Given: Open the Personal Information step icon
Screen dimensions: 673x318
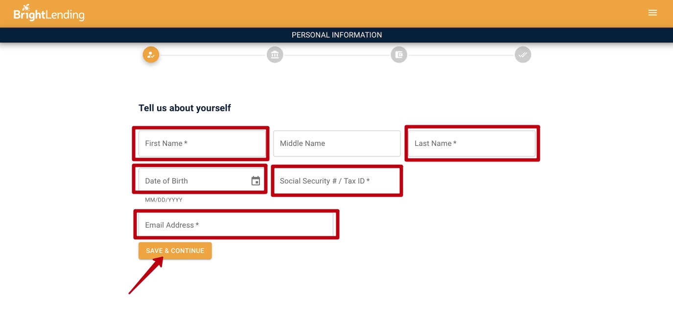Looking at the screenshot, I should pyautogui.click(x=151, y=54).
